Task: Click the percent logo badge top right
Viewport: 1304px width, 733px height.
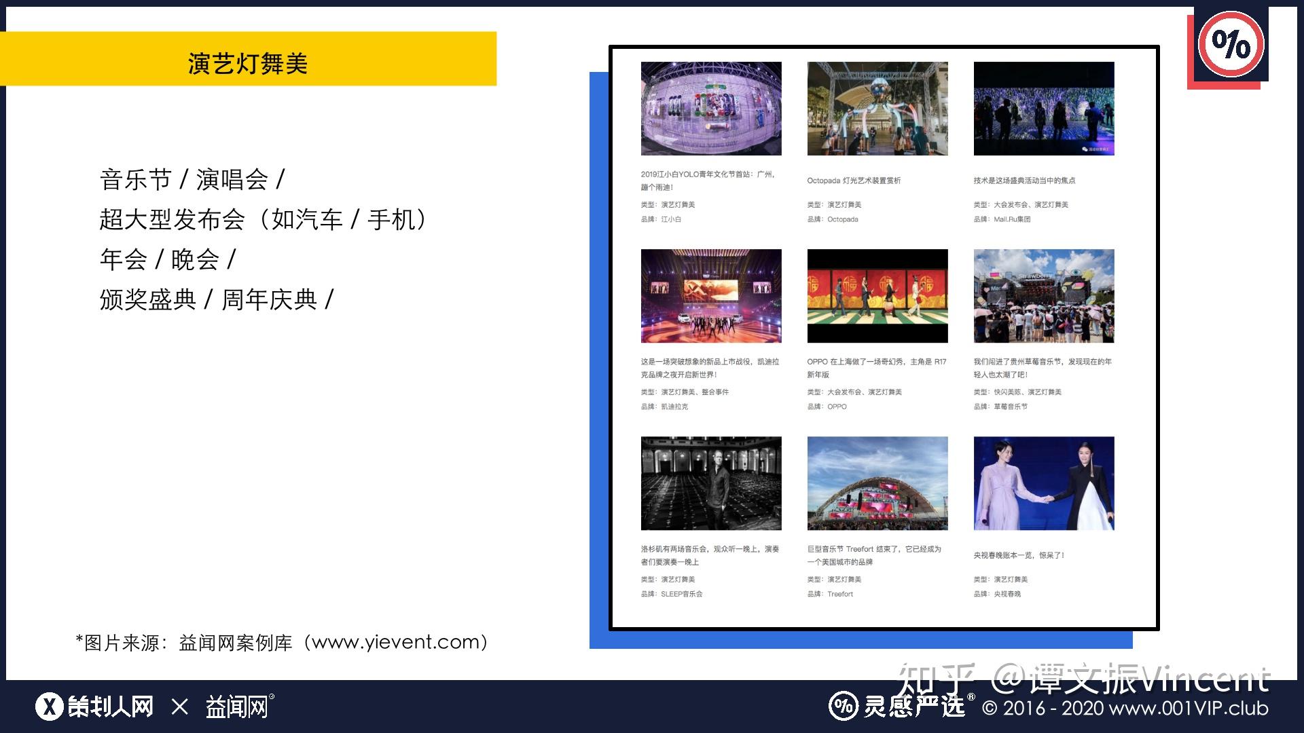Action: click(1231, 45)
